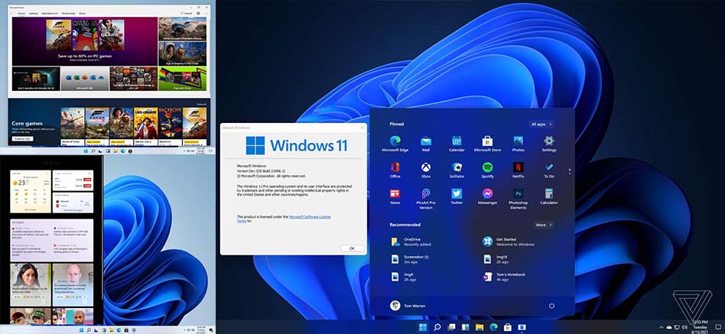
Task: Open World of Tanks game tile
Action: (73, 126)
